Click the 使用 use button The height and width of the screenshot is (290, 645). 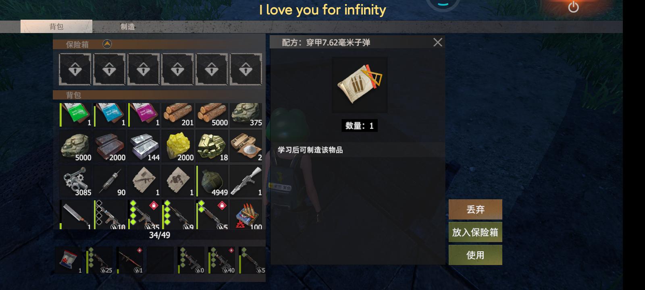(x=475, y=255)
